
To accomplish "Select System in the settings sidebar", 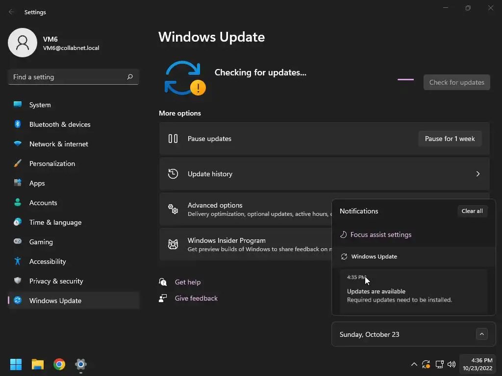I will (74, 105).
